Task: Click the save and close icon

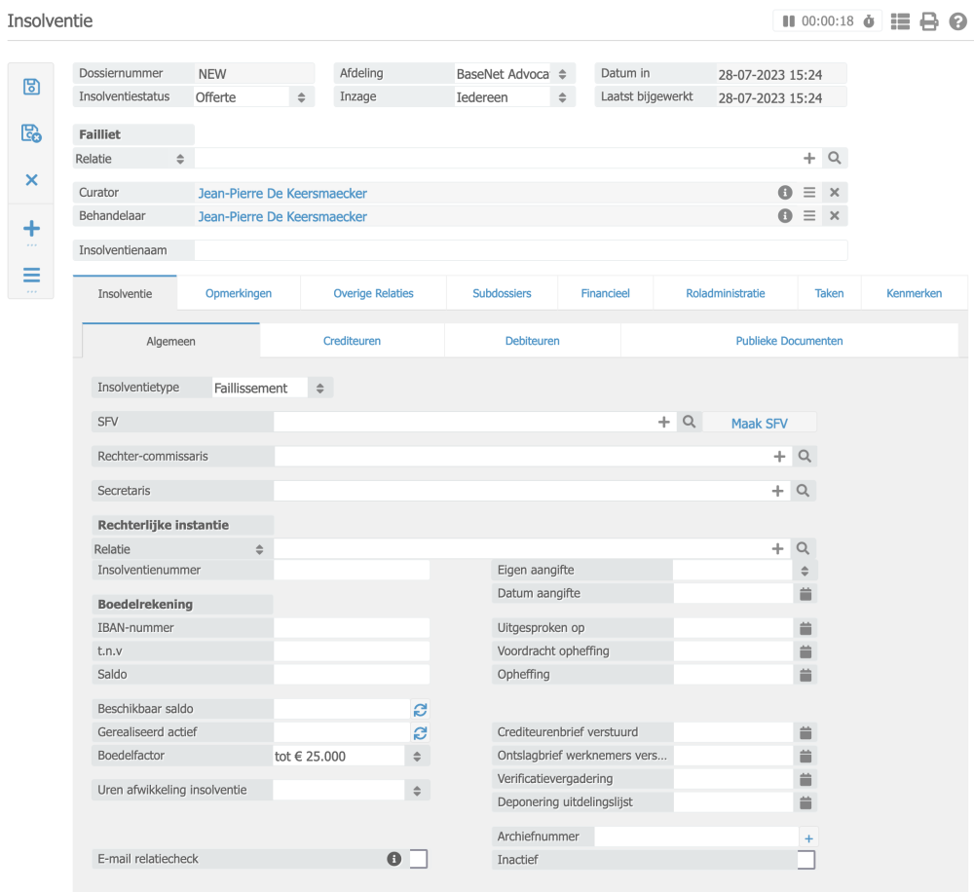Action: (x=31, y=133)
